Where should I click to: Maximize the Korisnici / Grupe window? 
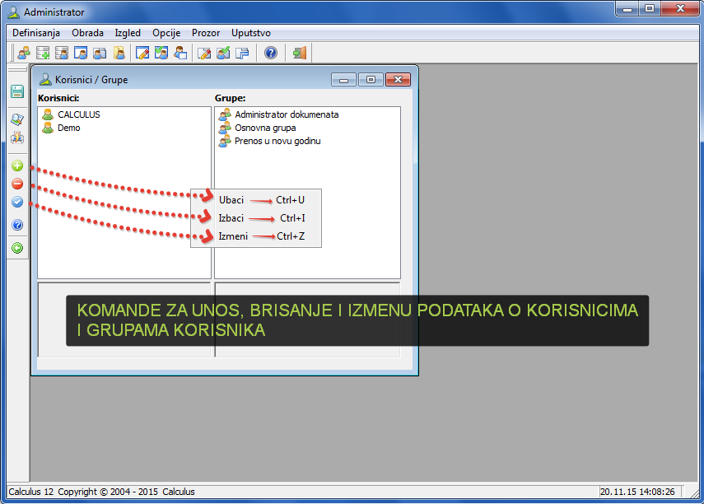[x=371, y=80]
